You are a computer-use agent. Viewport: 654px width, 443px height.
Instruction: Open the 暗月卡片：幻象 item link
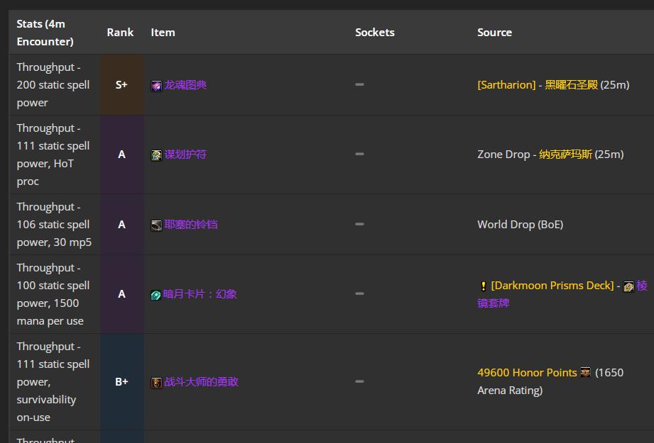[200, 294]
